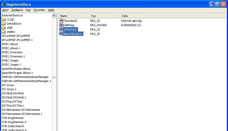Select the ITIR.EngStemmer.4 key
Viewport: 228px width, 131px height.
(x=14, y=122)
